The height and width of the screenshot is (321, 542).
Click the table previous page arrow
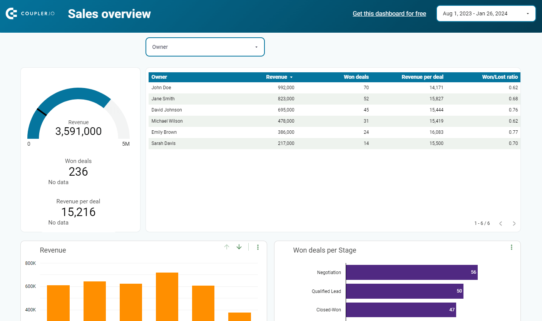tap(500, 223)
